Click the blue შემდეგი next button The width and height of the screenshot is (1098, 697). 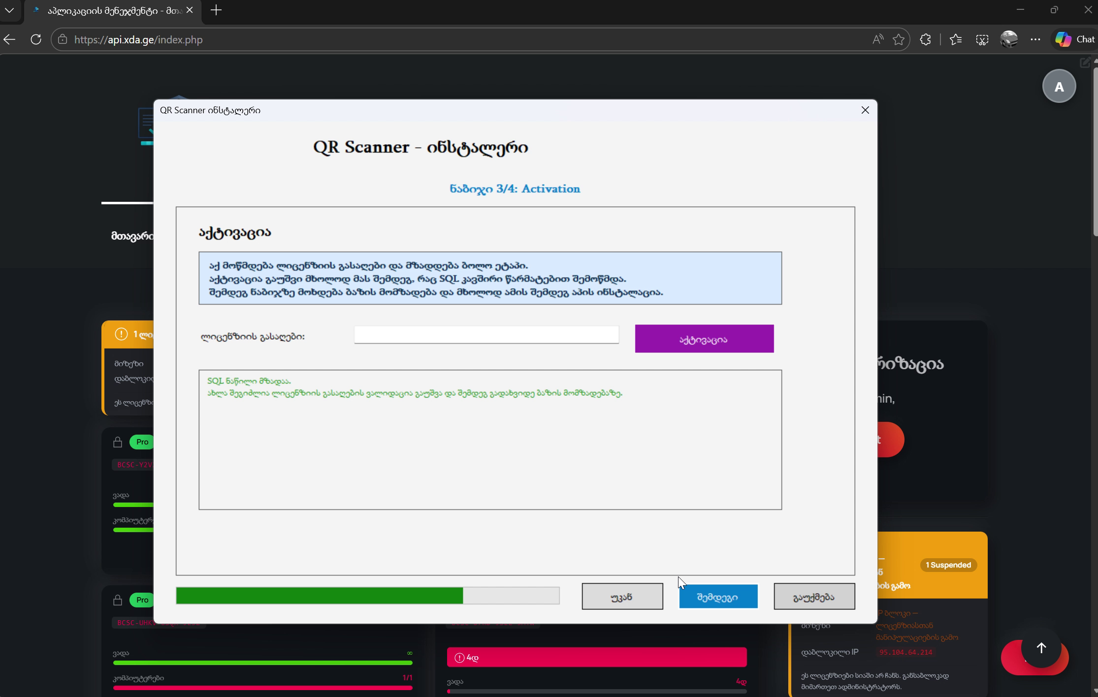tap(718, 596)
